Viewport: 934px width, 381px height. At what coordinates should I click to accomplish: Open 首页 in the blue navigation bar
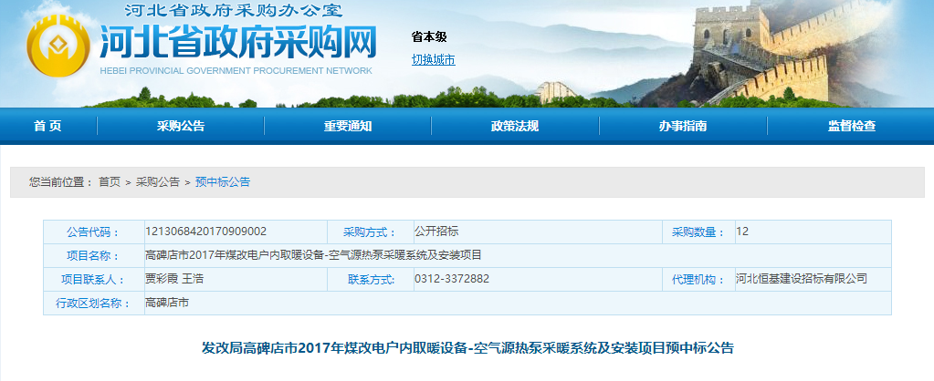click(47, 126)
